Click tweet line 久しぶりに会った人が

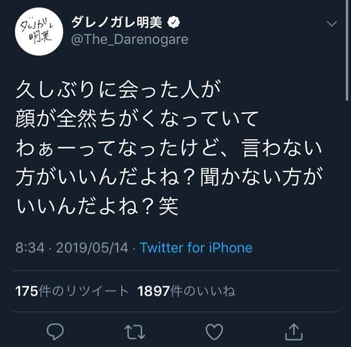[x=119, y=89]
